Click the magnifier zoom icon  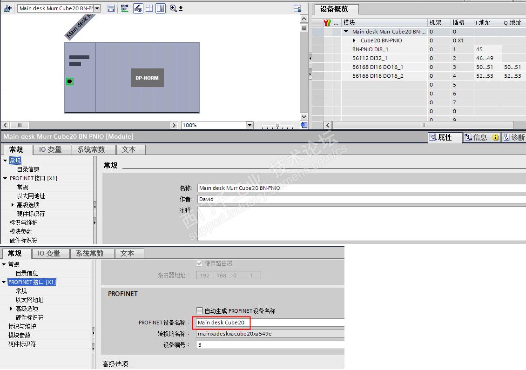point(173,8)
